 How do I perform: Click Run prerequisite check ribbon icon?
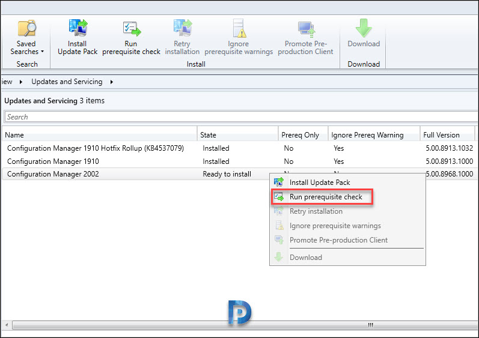(x=132, y=29)
